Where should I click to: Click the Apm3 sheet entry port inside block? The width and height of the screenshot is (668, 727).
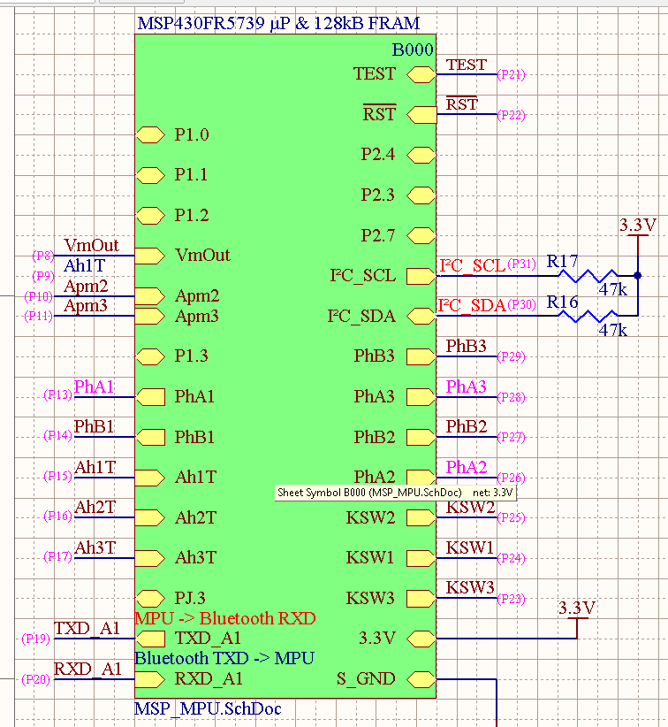click(x=150, y=317)
